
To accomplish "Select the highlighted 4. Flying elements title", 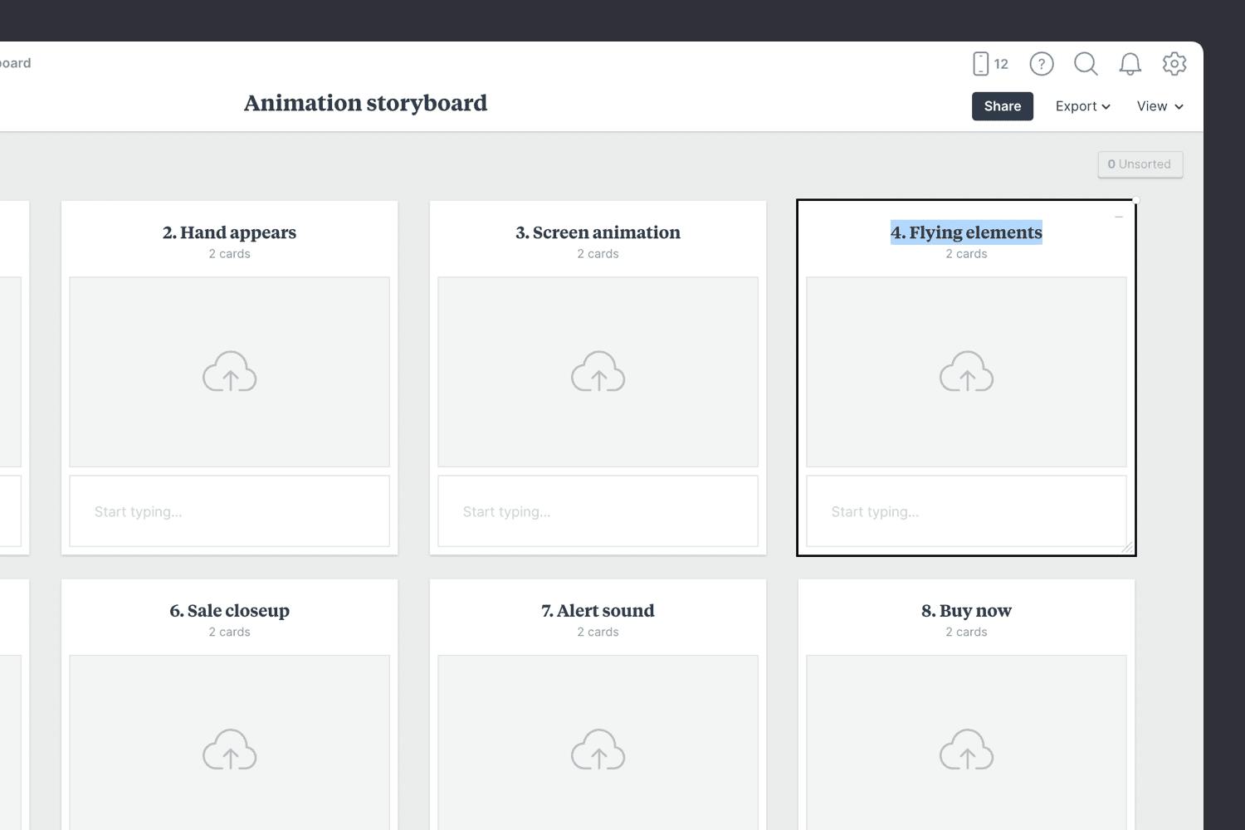I will (x=966, y=232).
